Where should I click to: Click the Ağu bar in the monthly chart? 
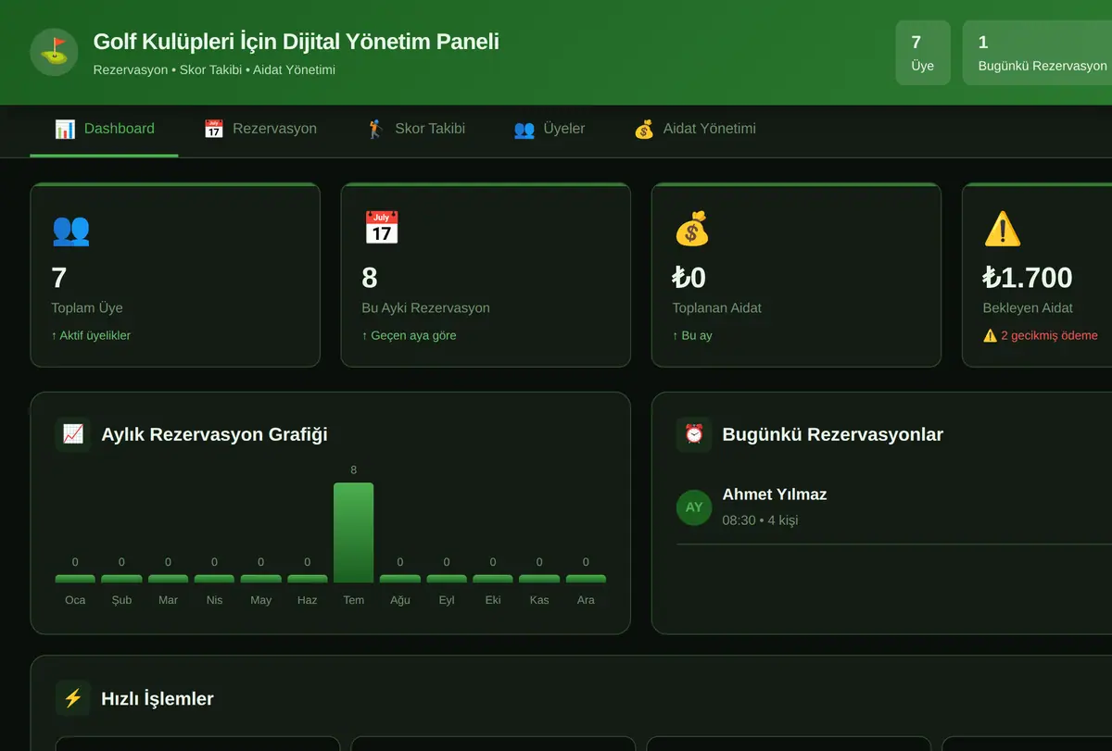click(399, 579)
